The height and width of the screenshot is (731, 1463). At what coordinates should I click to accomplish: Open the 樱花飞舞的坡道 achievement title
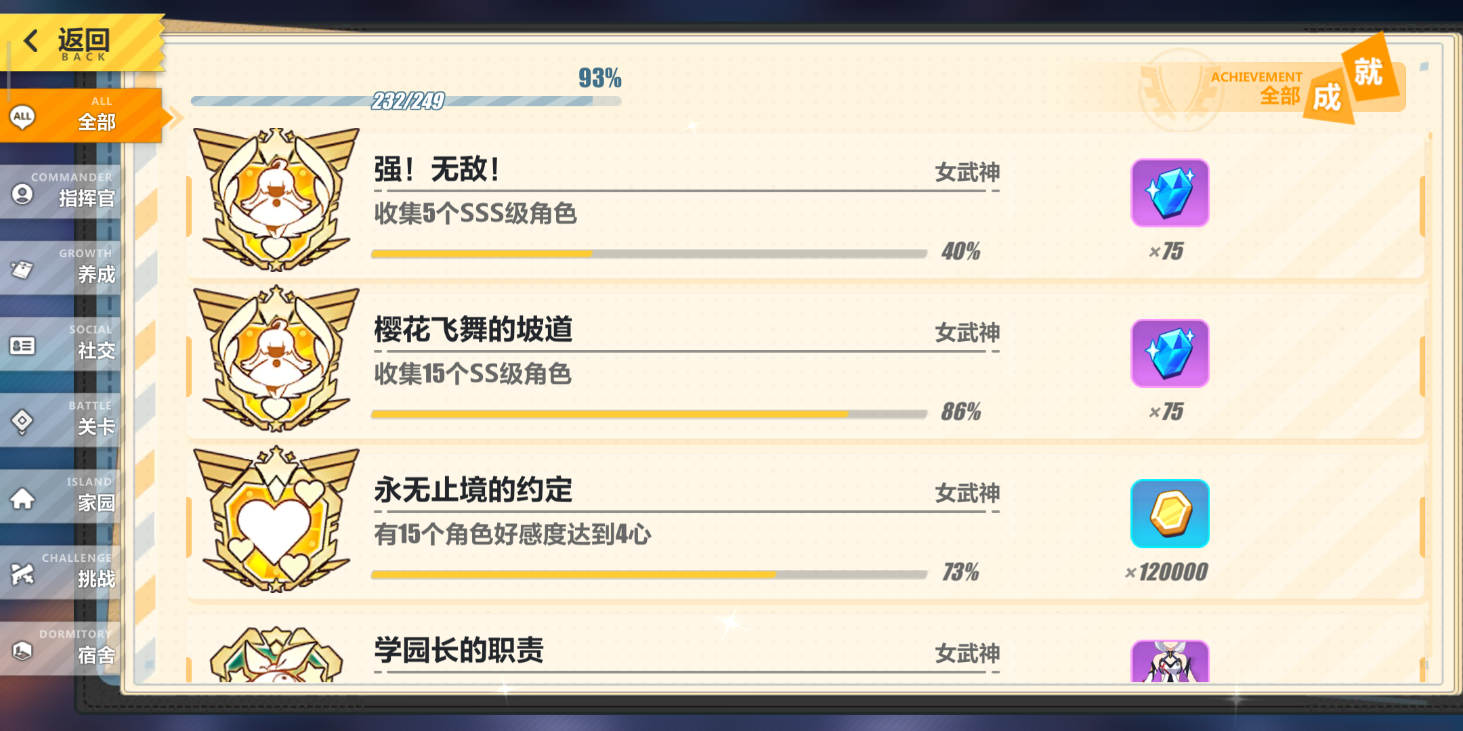tap(473, 330)
